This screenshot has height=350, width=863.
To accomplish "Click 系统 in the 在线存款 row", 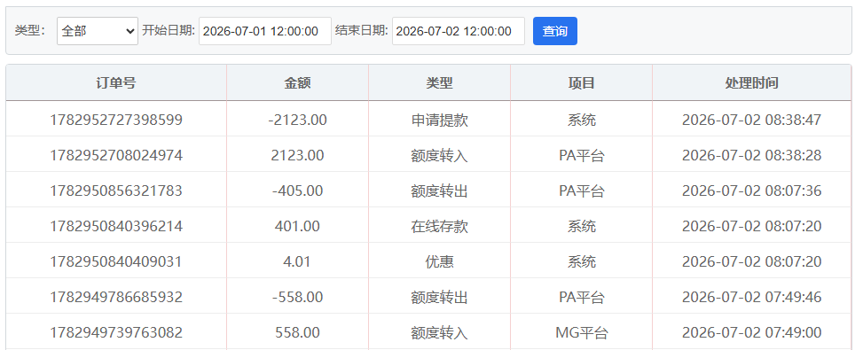I will pos(581,226).
